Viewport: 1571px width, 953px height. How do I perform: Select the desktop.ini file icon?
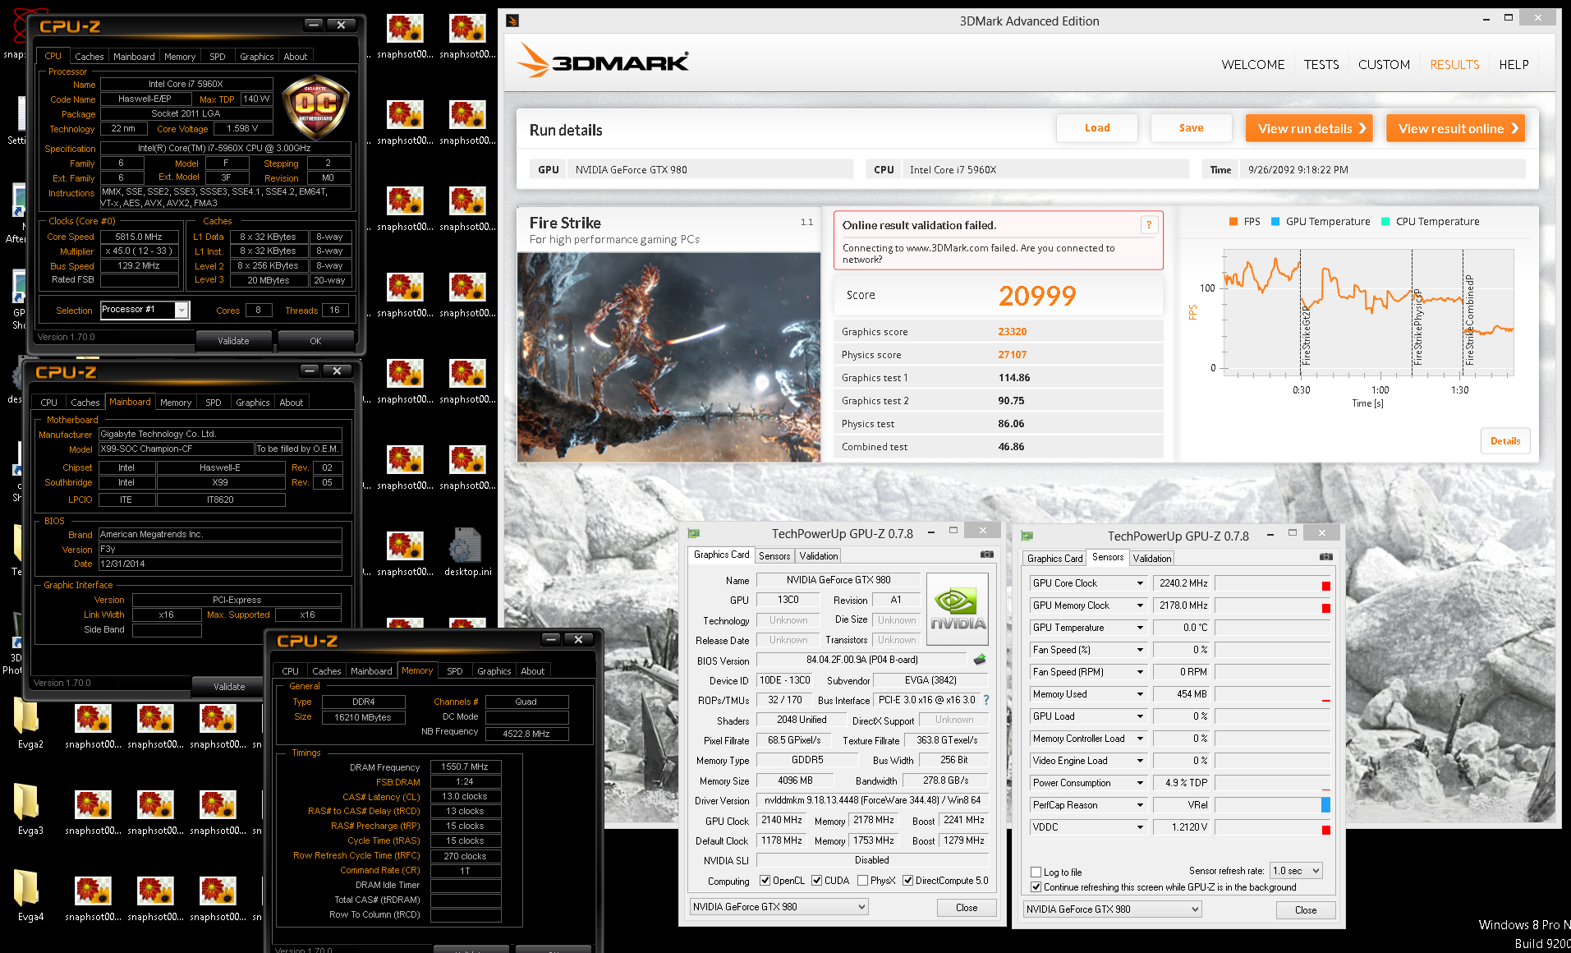(x=467, y=552)
